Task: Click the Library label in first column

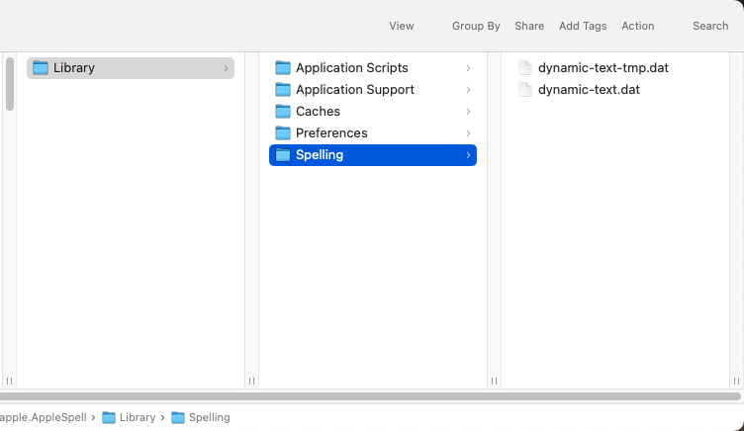Action: click(x=74, y=68)
